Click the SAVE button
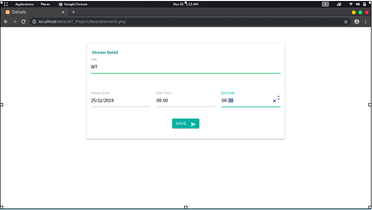 [x=186, y=123]
